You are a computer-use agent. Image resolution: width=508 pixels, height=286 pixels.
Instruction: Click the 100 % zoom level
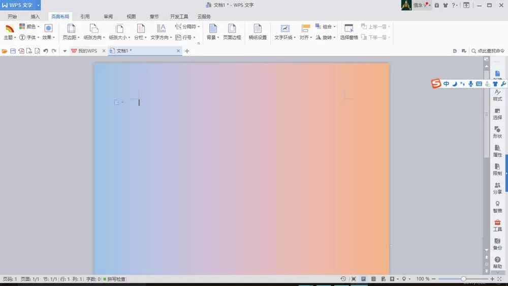(423, 279)
